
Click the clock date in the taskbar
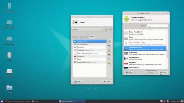tap(175, 101)
